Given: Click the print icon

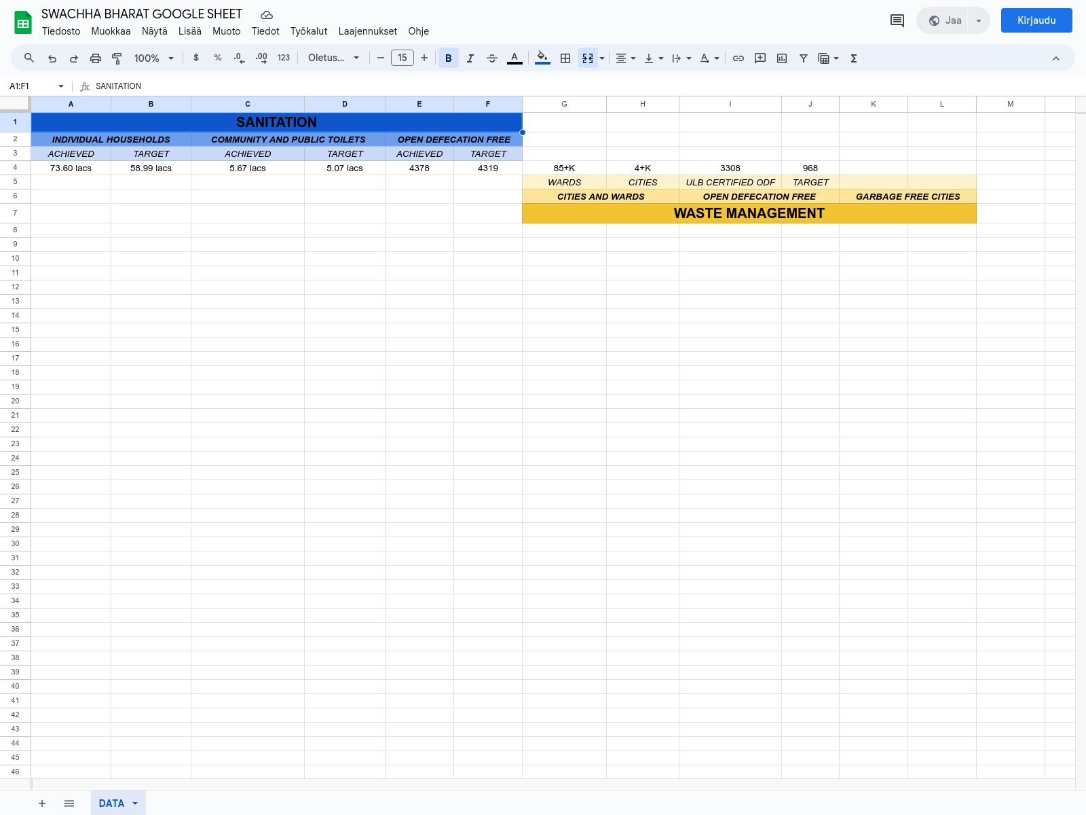Looking at the screenshot, I should coord(96,58).
